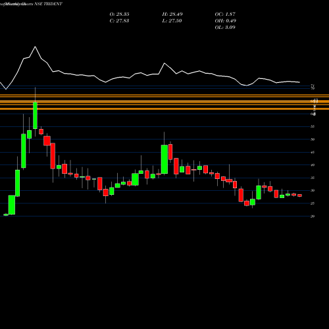Click the 35 price axis label
The image size is (329, 329).
tap(313, 178)
